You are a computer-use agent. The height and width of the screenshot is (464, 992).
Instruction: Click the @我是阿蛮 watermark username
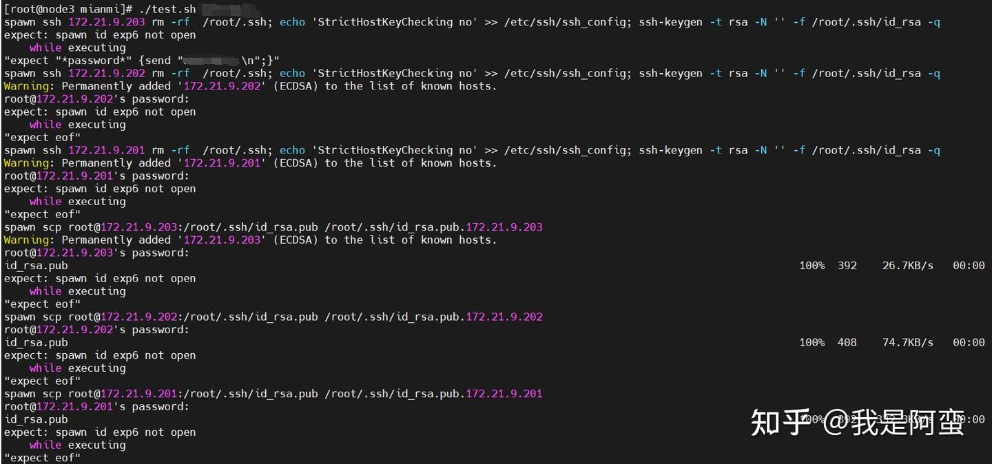click(893, 422)
